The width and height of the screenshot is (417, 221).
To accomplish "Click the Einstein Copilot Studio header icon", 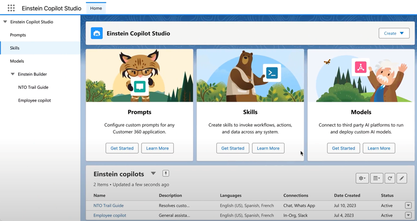I will pos(97,33).
